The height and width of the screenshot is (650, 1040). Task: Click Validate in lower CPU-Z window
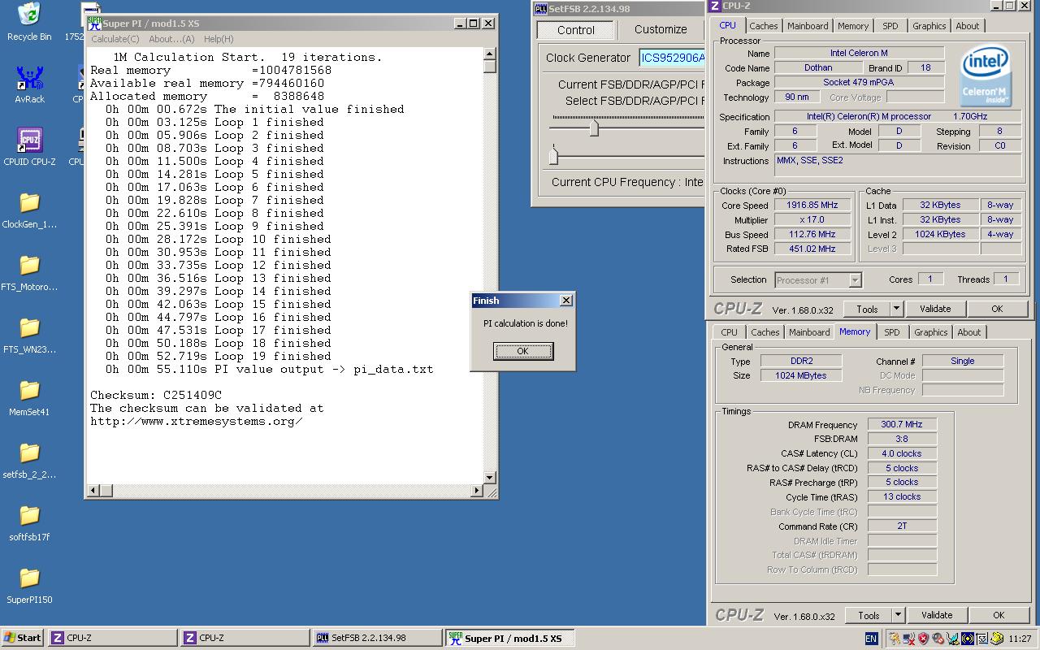937,615
